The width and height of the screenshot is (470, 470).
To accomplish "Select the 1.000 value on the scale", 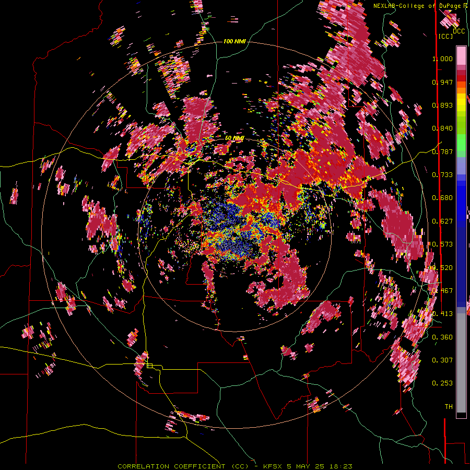I will 442,58.
